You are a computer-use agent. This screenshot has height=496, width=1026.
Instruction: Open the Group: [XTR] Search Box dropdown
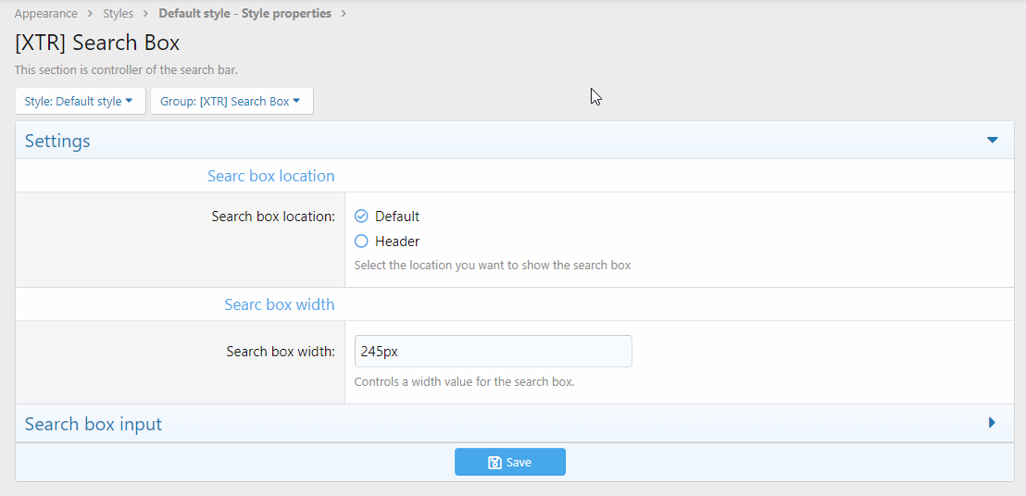(231, 101)
